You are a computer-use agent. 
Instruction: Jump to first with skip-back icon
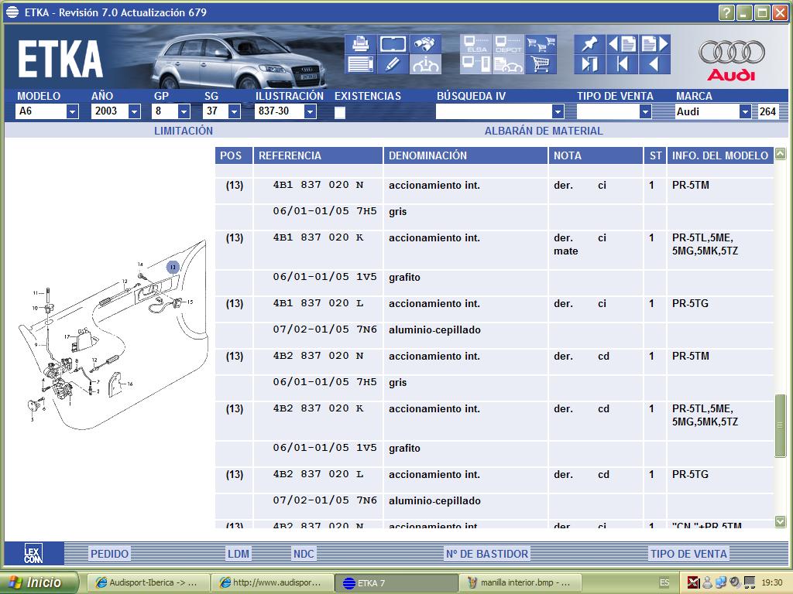(622, 64)
